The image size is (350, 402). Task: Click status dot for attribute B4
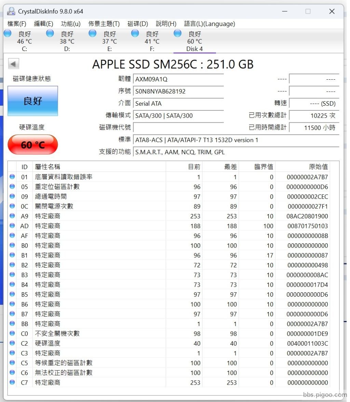pyautogui.click(x=12, y=284)
